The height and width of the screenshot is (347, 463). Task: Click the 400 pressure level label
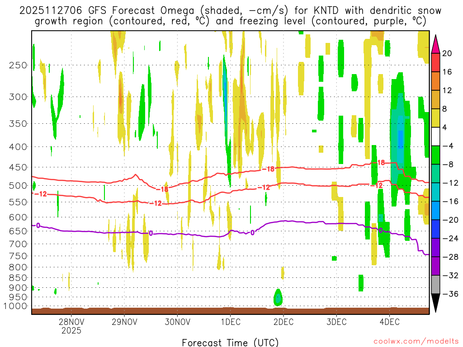coord(18,147)
